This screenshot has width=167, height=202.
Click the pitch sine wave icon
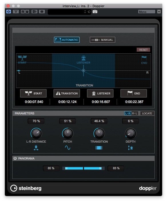[x=67, y=148]
